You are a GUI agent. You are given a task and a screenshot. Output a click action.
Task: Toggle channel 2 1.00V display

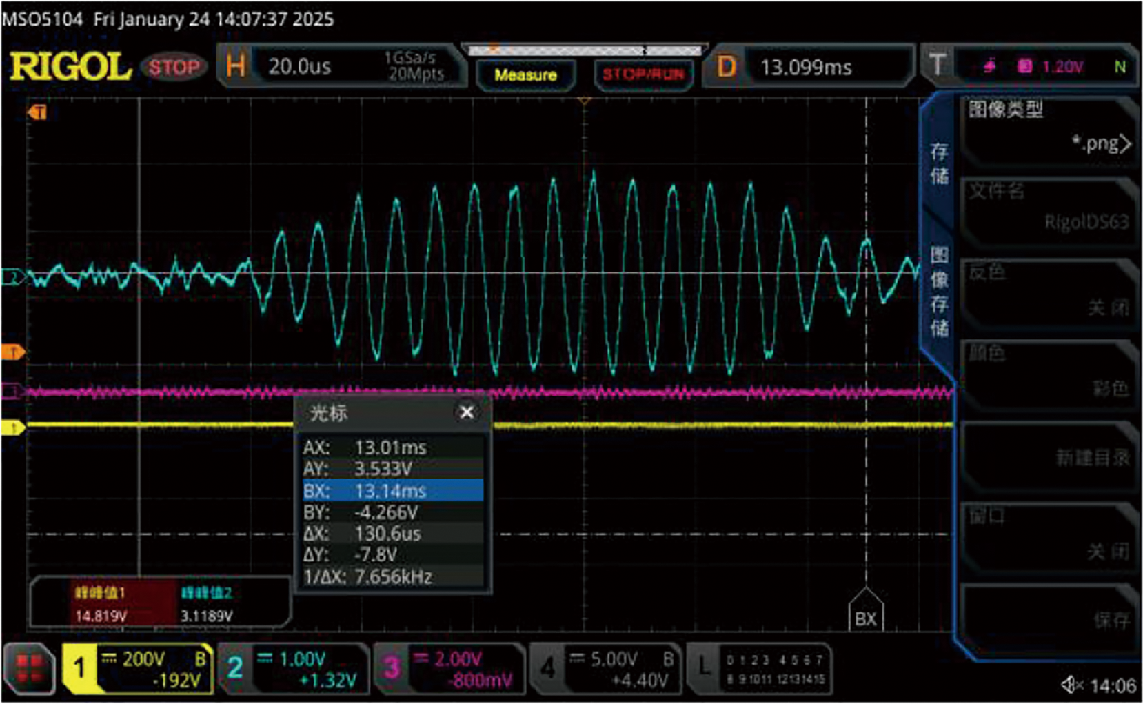pyautogui.click(x=294, y=668)
